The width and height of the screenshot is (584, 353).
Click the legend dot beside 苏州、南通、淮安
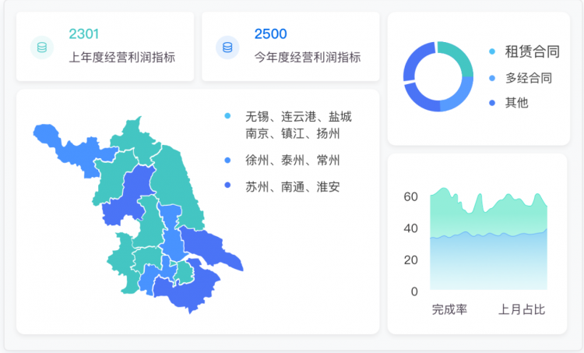pos(227,185)
